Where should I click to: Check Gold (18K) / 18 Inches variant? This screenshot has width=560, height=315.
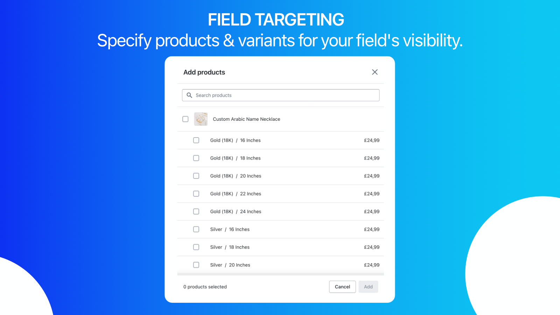[196, 158]
